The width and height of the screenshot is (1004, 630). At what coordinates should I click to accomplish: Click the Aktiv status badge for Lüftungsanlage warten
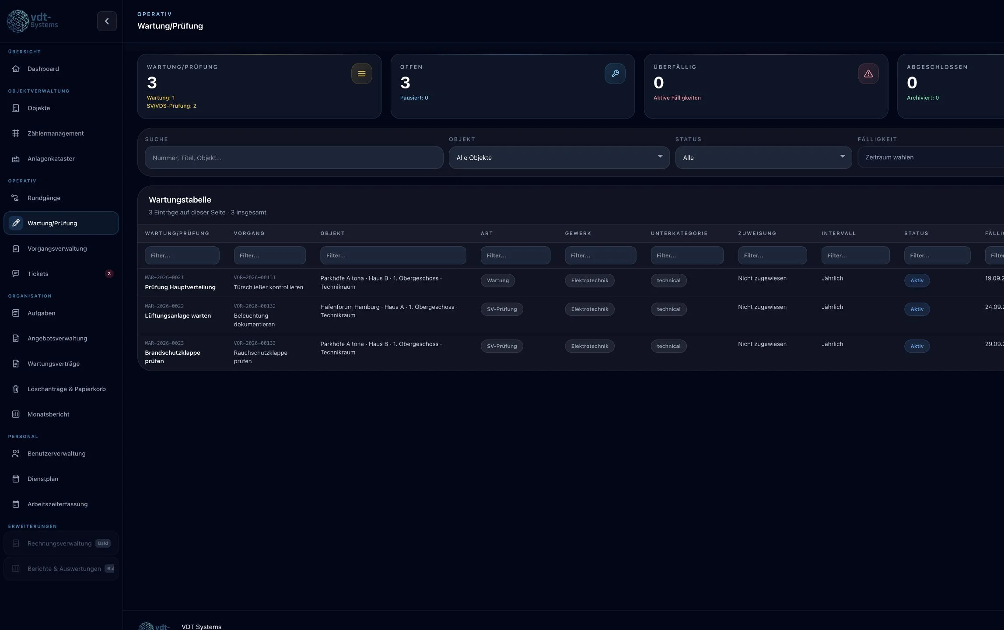[x=917, y=309]
